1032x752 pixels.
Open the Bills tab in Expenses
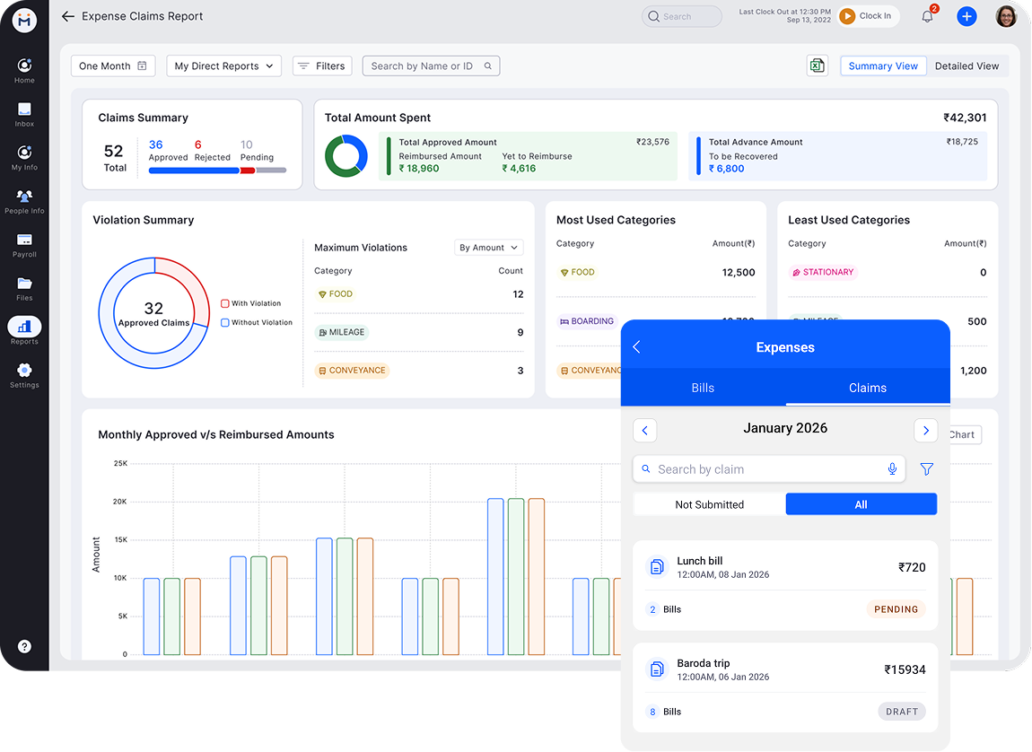(703, 388)
